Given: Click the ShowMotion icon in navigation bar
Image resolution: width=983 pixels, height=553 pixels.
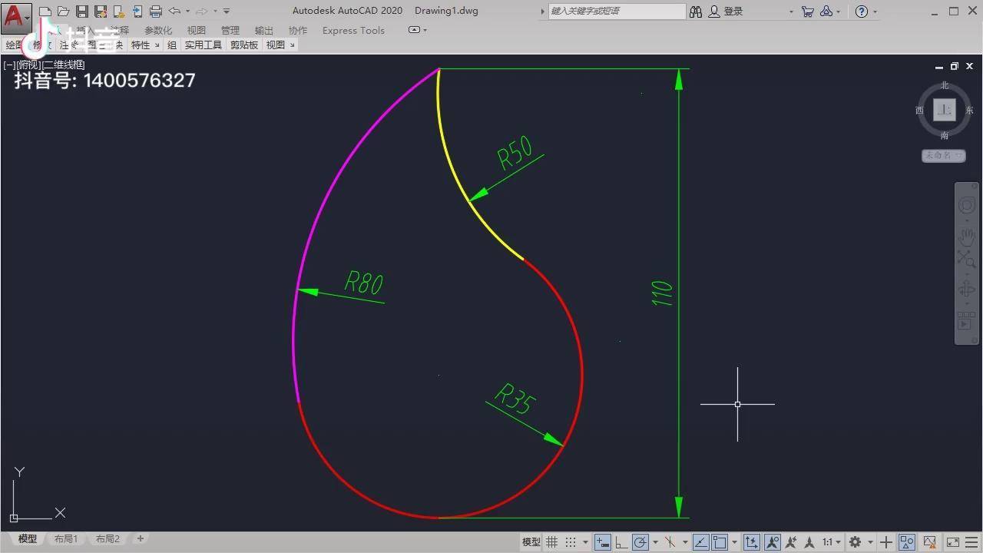Looking at the screenshot, I should click(x=965, y=321).
